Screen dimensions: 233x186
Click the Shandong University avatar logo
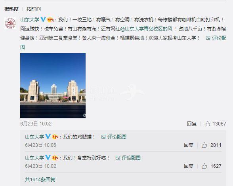pyautogui.click(x=10, y=23)
